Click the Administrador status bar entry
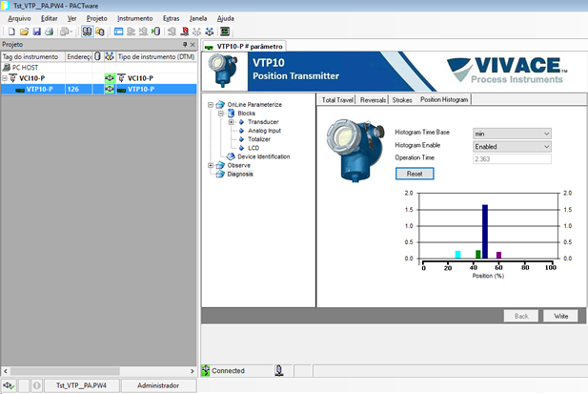The width and height of the screenshot is (588, 394). [158, 385]
